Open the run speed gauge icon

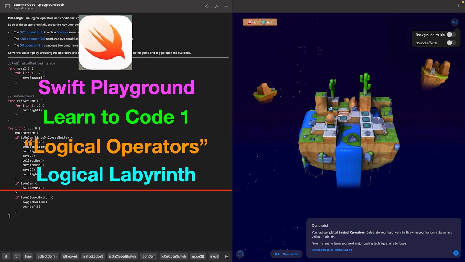click(240, 254)
